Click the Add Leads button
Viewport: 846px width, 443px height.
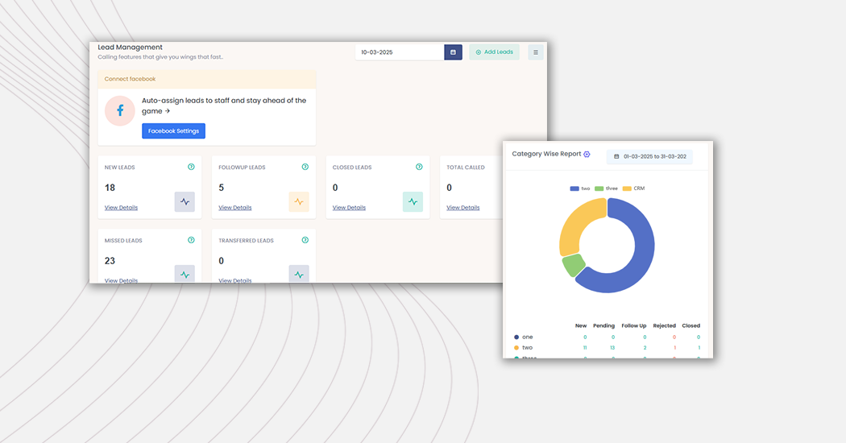(494, 52)
